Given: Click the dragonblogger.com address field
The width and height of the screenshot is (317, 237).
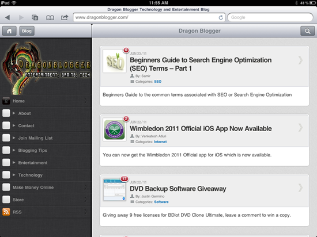Looking at the screenshot, I should coord(149,17).
